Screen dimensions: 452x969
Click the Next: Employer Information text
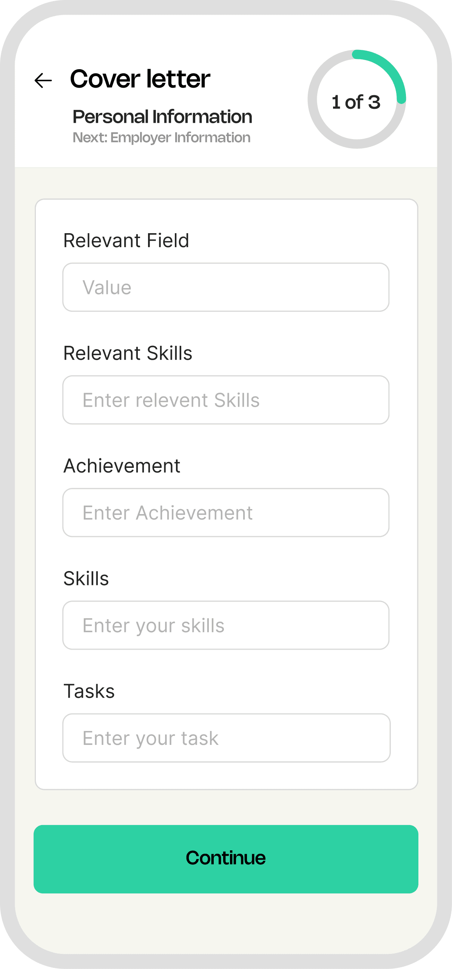click(162, 138)
